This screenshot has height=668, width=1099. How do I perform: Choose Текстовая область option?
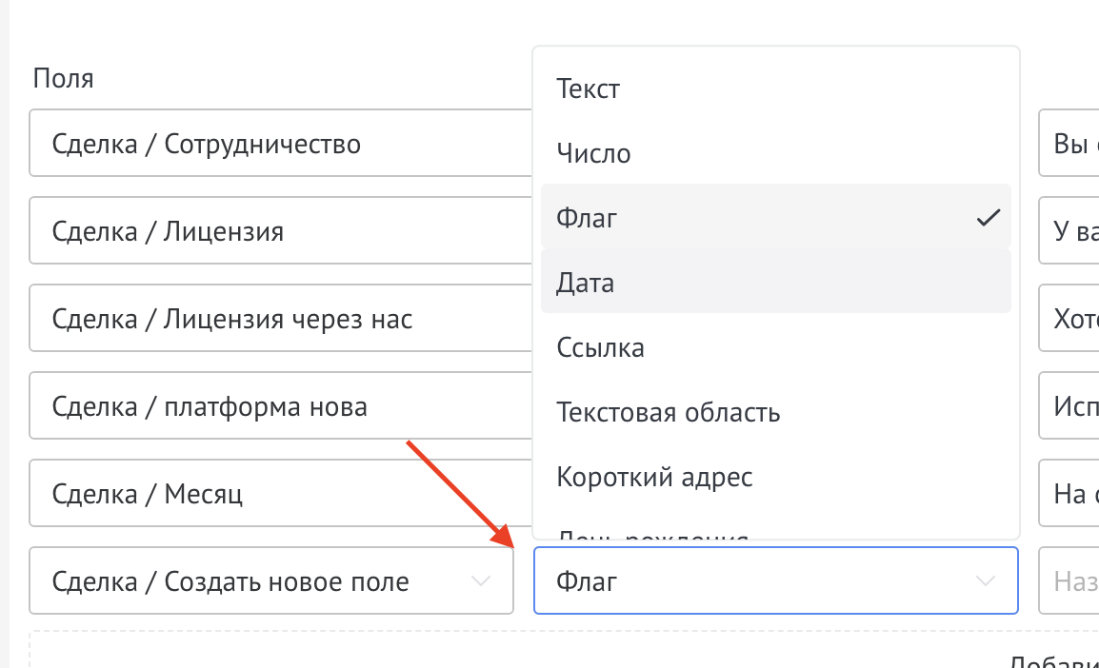(668, 412)
